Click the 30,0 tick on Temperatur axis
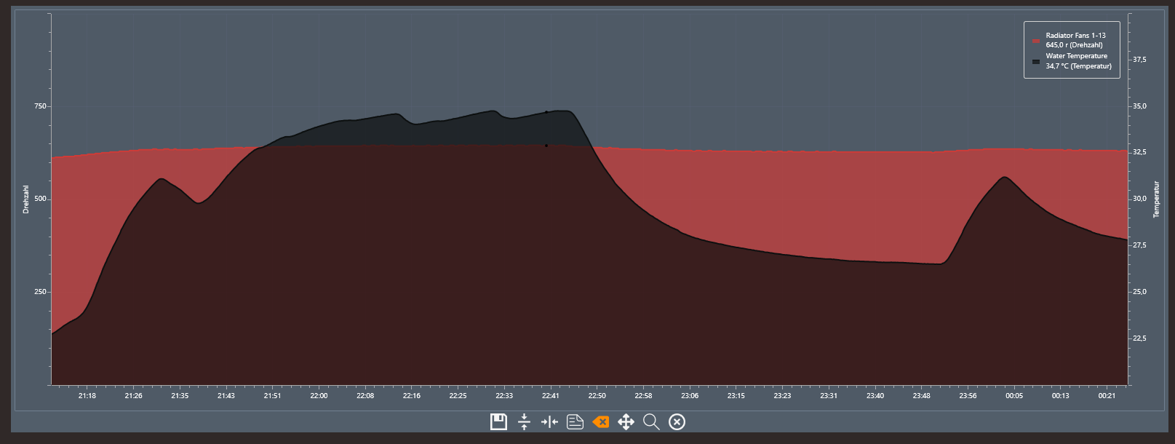 (x=1139, y=199)
